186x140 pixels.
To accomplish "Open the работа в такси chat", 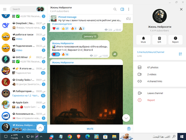I will (23, 37).
